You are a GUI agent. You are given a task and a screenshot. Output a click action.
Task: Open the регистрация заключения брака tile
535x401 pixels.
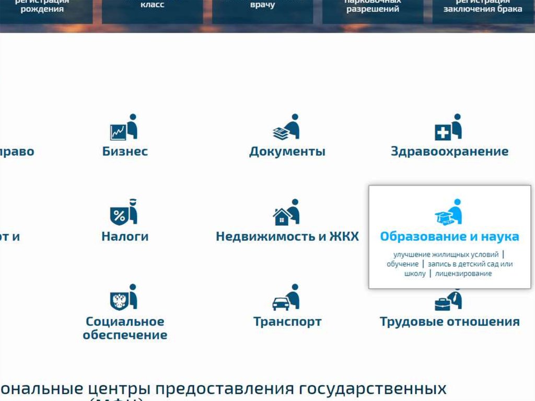click(483, 12)
